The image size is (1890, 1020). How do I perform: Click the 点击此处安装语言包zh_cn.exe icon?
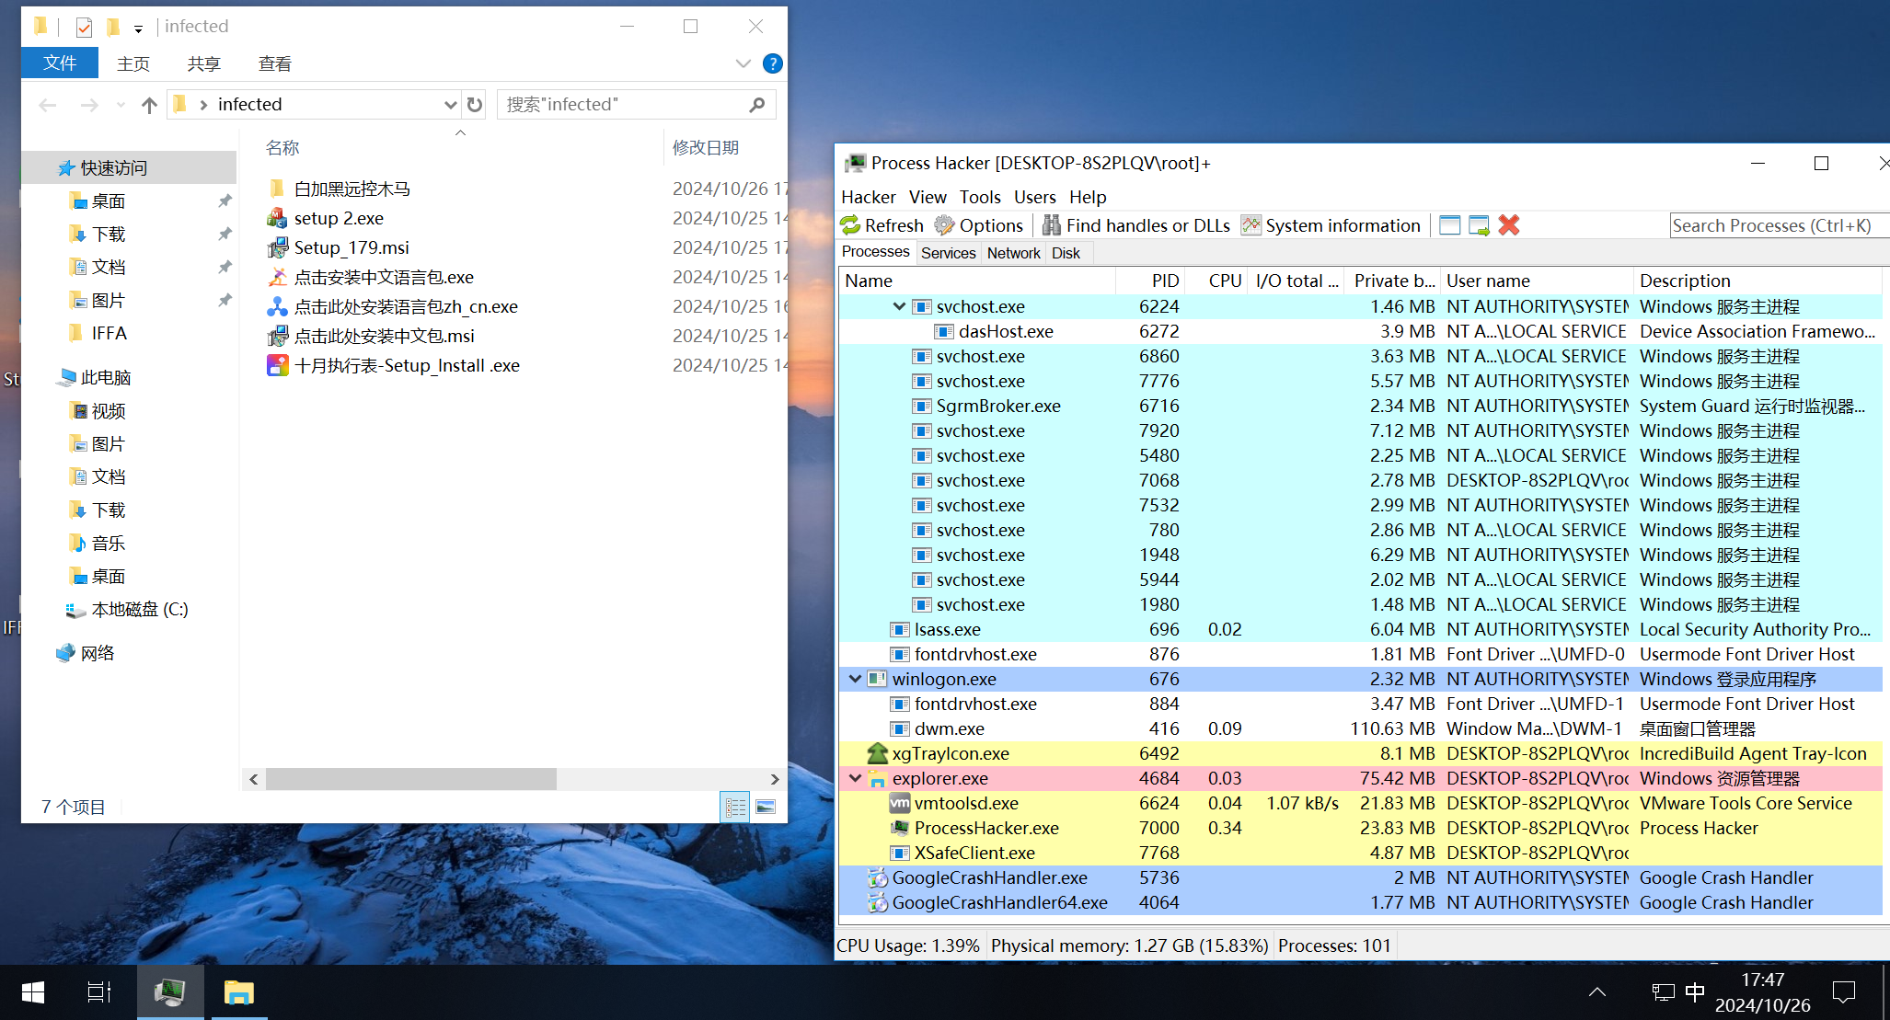coord(277,306)
